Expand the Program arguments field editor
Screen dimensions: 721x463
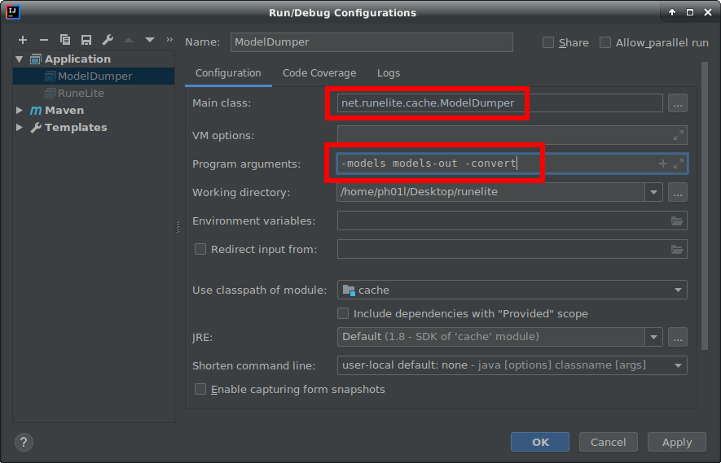point(679,164)
